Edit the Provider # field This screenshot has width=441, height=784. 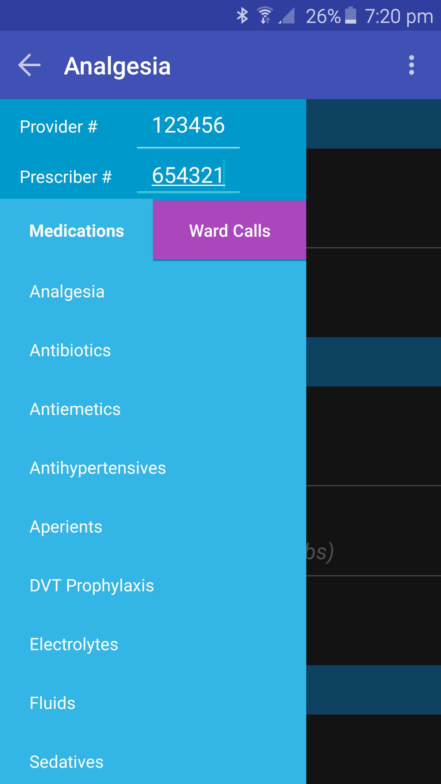tap(188, 126)
